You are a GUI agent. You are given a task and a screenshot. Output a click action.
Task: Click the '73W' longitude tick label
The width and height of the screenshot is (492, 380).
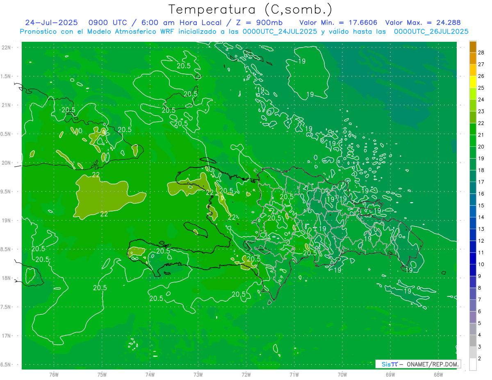click(198, 375)
